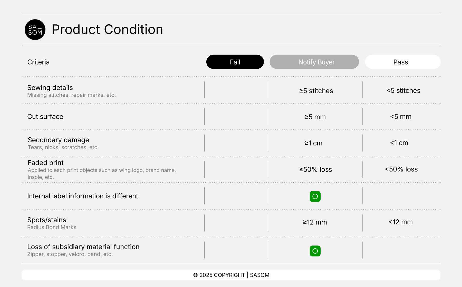Select the Fail column pill
Viewport: 462px width, 287px height.
click(235, 62)
